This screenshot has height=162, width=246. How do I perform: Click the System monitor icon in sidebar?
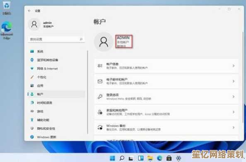pyautogui.click(x=32, y=51)
